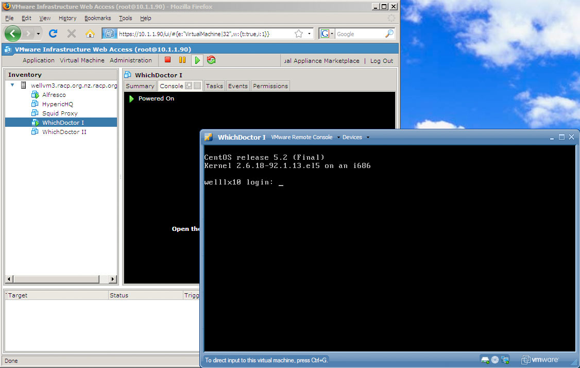This screenshot has width=580, height=368.
Task: Click the Firefox Stop loading X button
Action: [72, 34]
